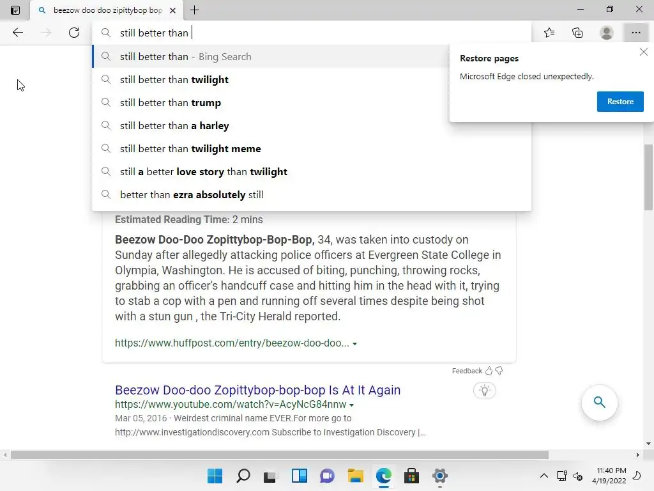The image size is (654, 491).
Task: Click the vertical scrollbar thumb
Action: [x=648, y=177]
